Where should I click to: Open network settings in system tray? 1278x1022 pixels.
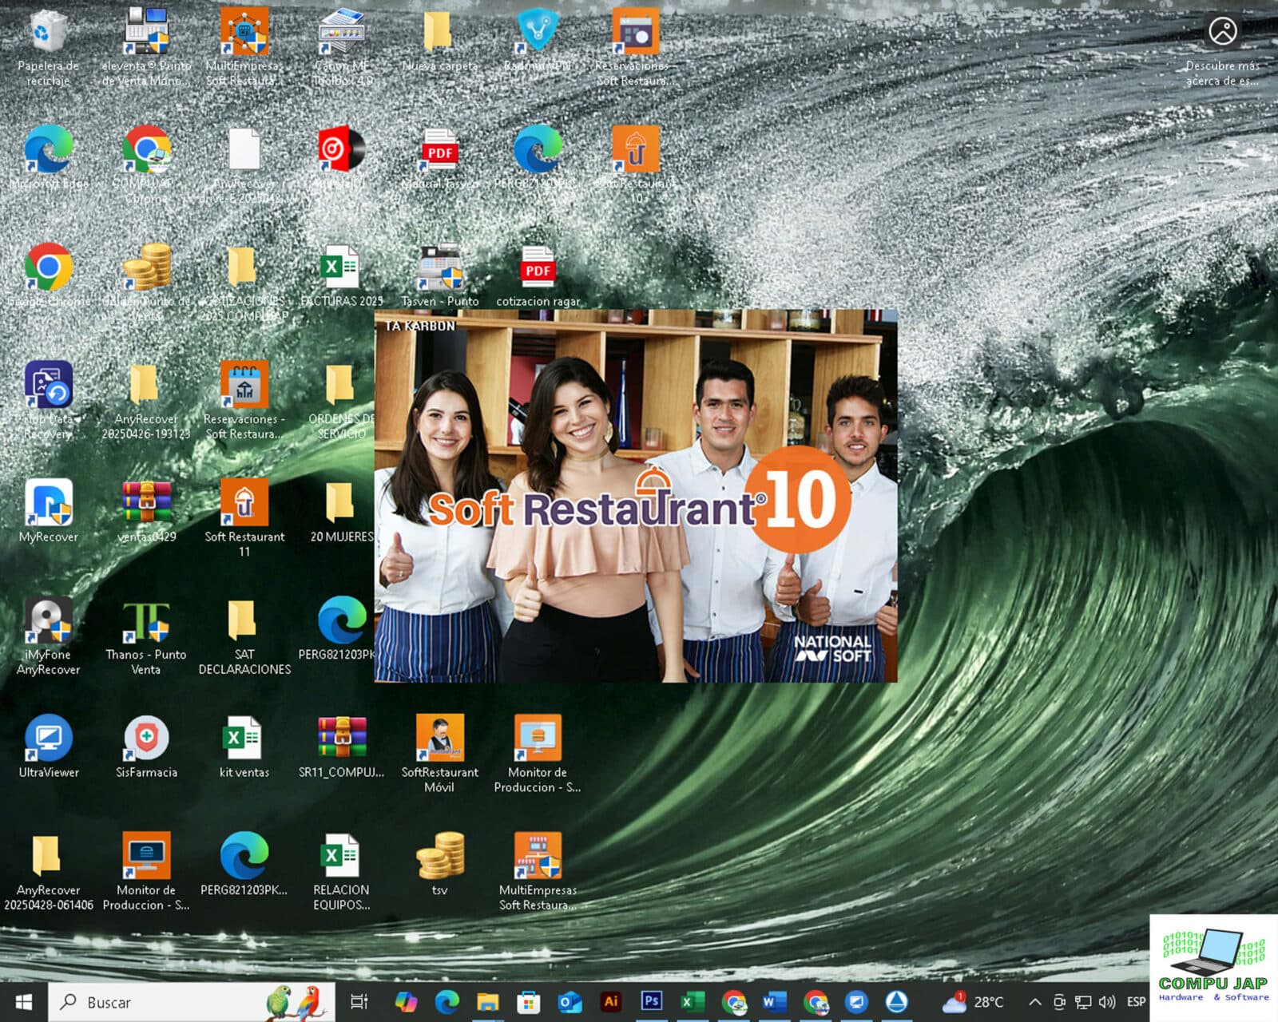1083,1002
